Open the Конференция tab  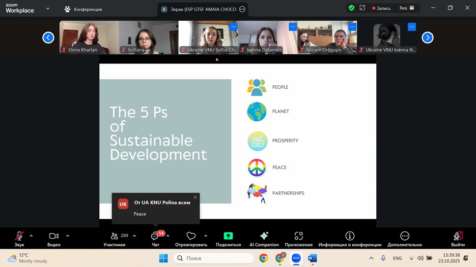[x=83, y=9]
